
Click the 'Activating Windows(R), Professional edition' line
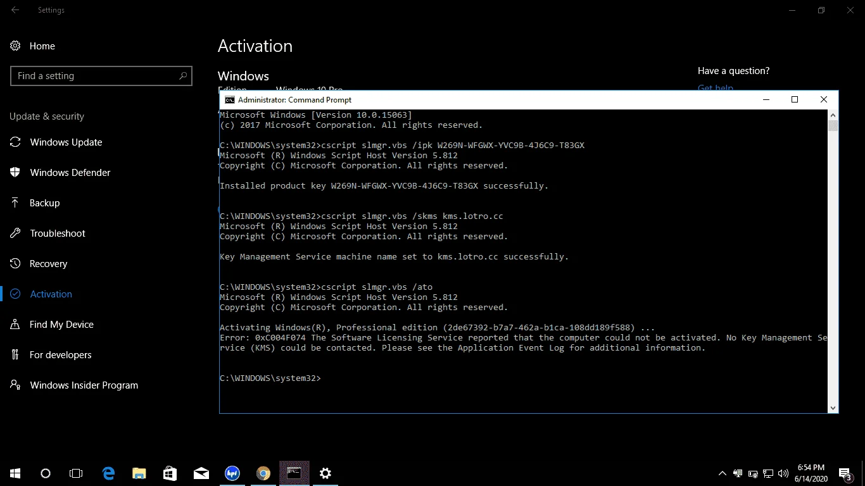tap(437, 328)
